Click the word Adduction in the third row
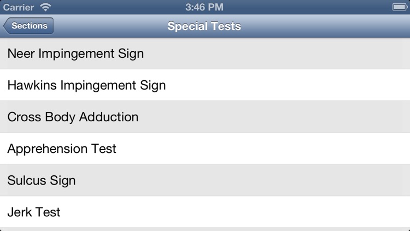 [109, 117]
